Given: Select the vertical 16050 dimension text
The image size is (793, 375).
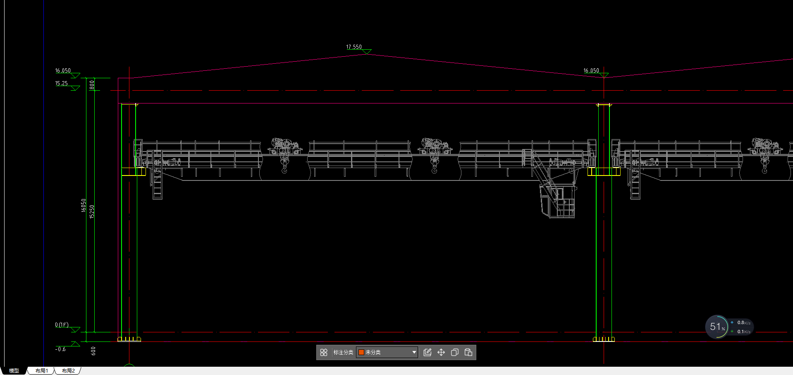Looking at the screenshot, I should pos(84,205).
